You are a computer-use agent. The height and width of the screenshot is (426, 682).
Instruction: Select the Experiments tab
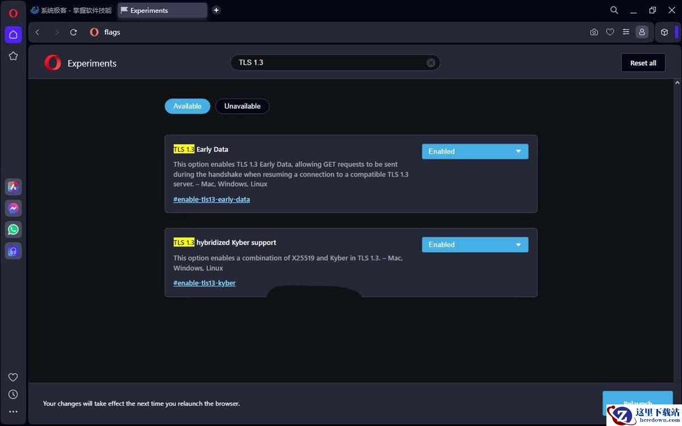(x=162, y=10)
